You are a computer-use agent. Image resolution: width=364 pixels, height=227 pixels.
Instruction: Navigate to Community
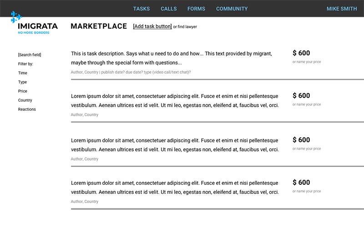tap(232, 9)
